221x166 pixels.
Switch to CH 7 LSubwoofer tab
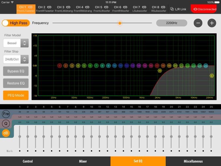[140, 9]
